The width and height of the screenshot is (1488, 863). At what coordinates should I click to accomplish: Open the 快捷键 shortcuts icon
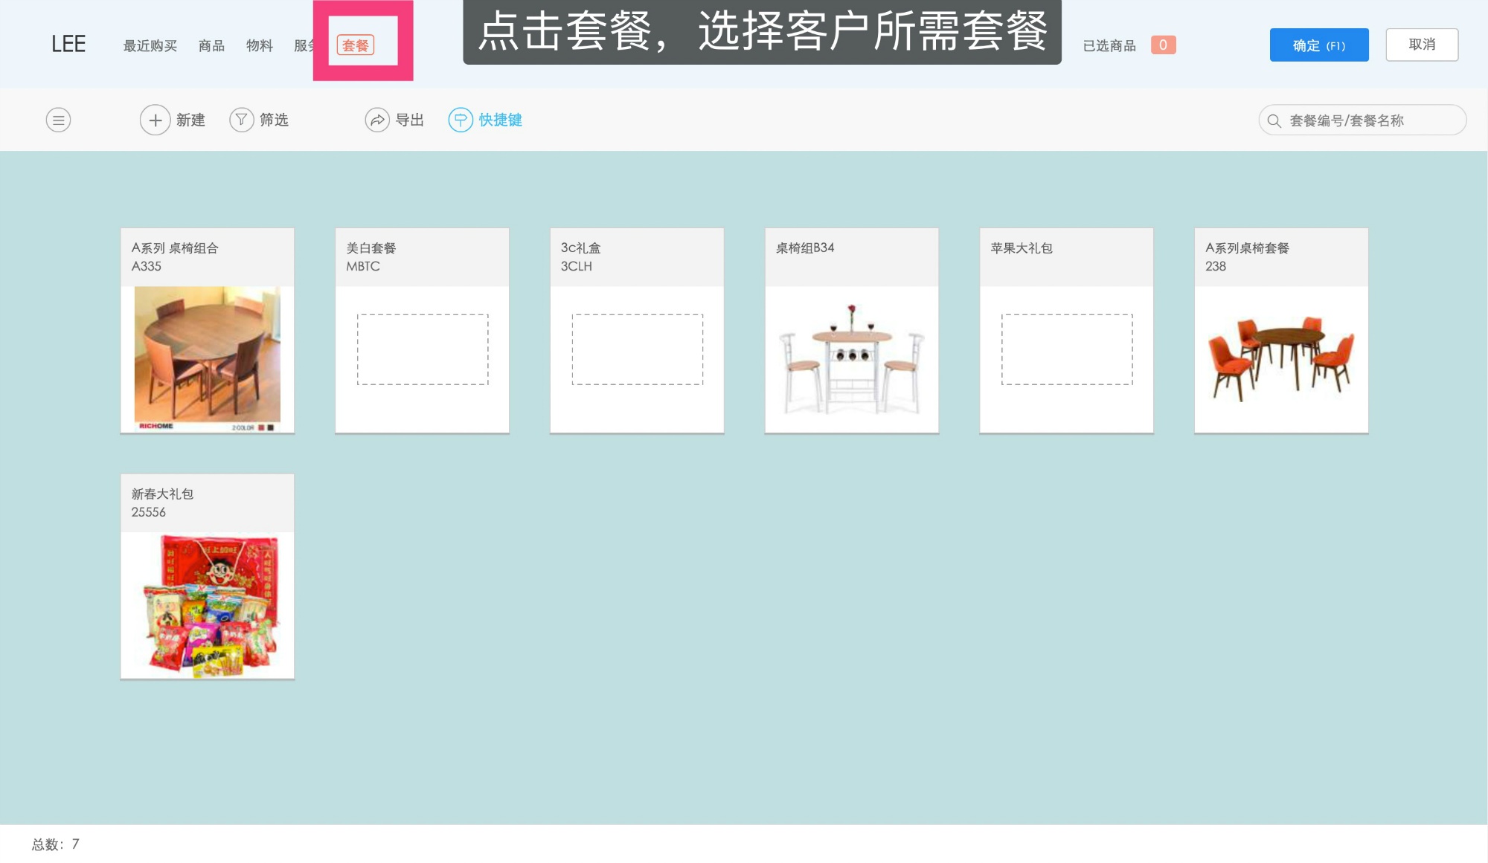pos(460,120)
